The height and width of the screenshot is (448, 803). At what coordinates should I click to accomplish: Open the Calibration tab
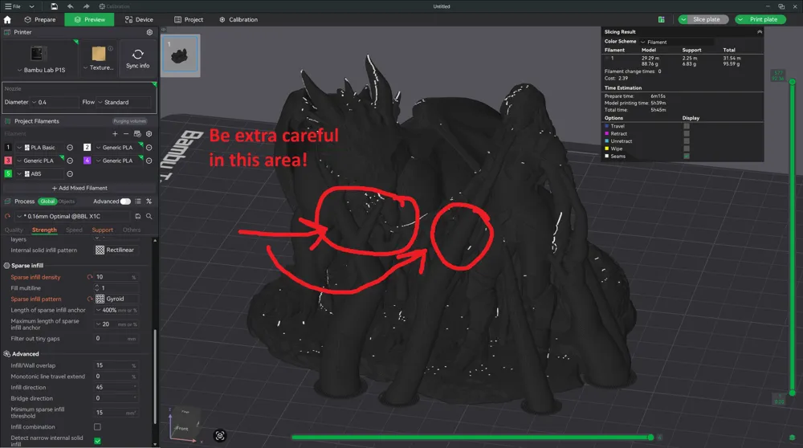coord(238,19)
